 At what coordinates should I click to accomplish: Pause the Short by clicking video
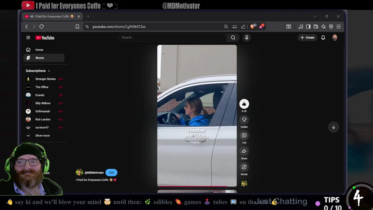pos(197,116)
